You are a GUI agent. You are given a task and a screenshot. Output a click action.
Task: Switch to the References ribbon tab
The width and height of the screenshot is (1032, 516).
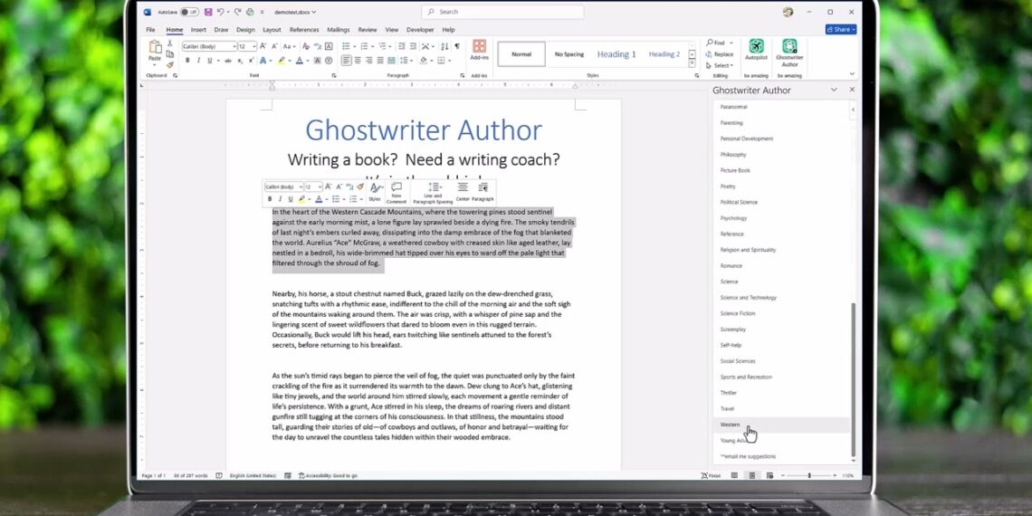(304, 30)
